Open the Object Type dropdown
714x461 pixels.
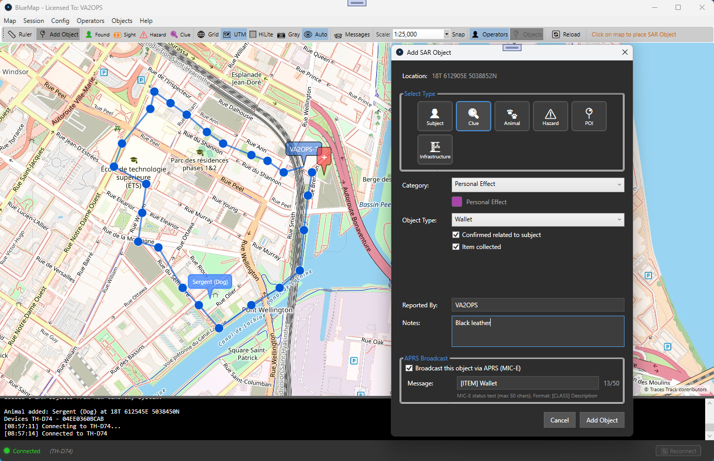pyautogui.click(x=538, y=220)
